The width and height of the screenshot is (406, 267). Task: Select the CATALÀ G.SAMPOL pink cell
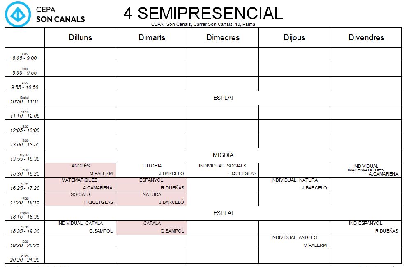152,228
